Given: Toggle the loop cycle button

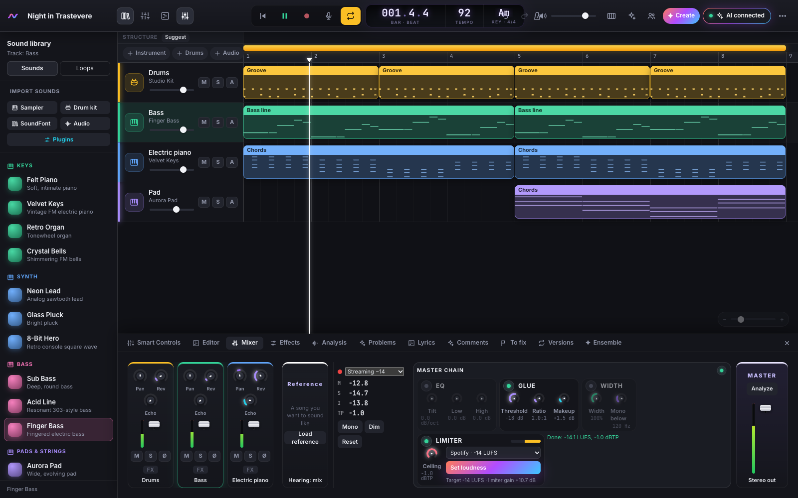Looking at the screenshot, I should (x=351, y=16).
